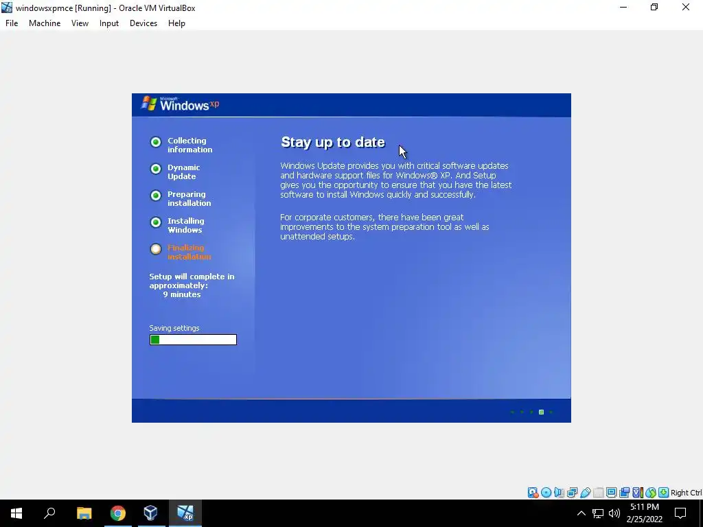Open the notification center icon

[x=680, y=513]
